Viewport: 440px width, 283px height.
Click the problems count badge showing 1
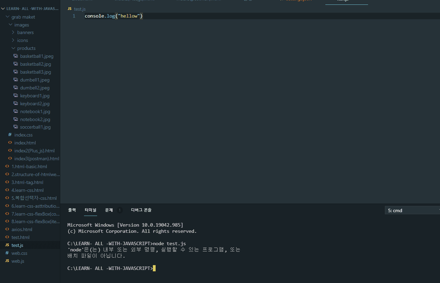[x=120, y=210]
